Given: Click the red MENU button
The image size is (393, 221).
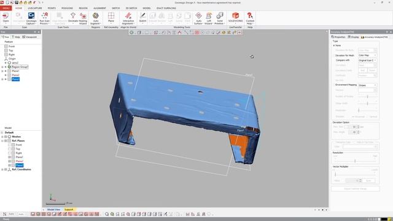Looking at the screenshot, I should click(6, 8).
